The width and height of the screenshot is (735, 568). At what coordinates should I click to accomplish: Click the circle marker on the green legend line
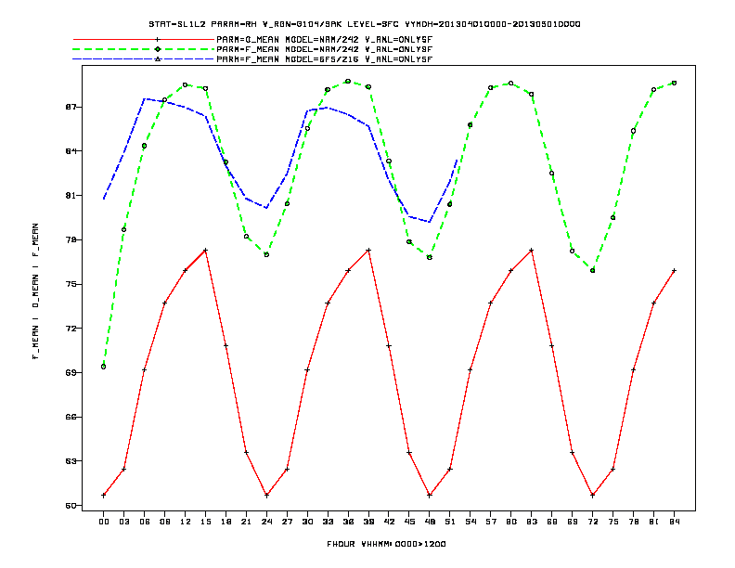click(158, 49)
